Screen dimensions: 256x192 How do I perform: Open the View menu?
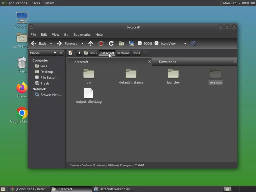tap(55, 34)
